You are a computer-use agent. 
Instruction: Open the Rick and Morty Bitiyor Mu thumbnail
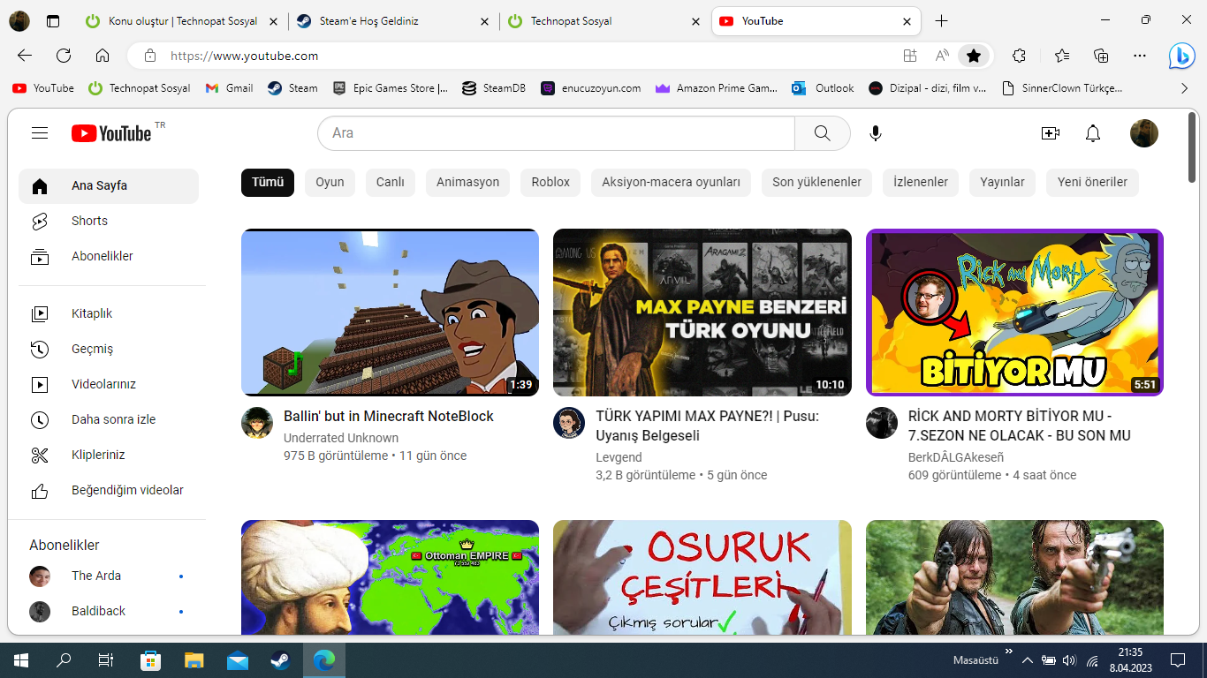pos(1014,313)
